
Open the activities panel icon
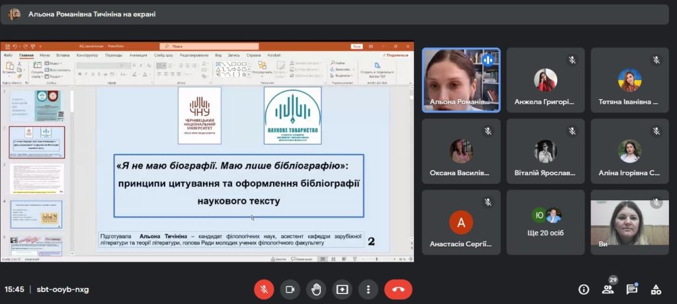(656, 289)
